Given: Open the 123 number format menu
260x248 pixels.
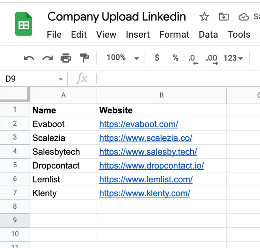Looking at the screenshot, I should click(233, 58).
